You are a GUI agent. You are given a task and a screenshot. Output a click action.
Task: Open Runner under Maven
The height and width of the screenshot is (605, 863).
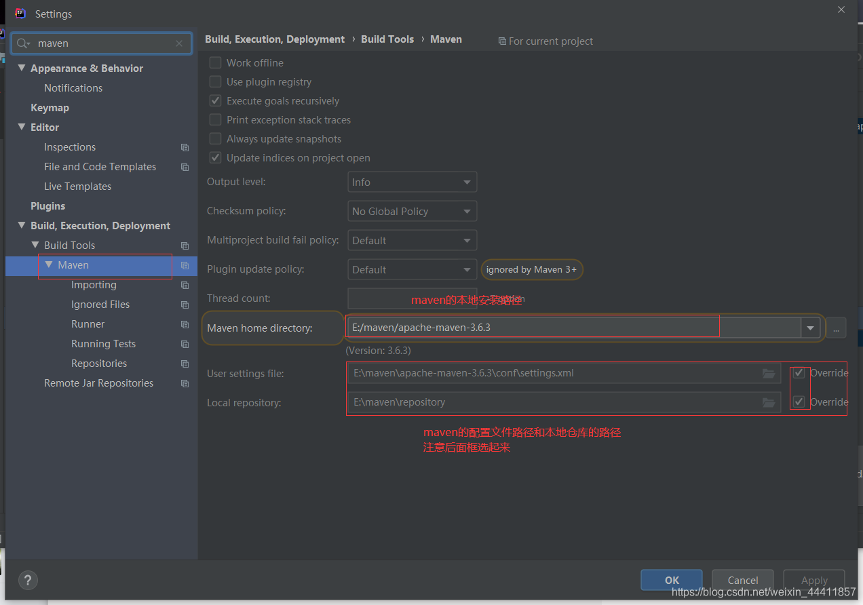(88, 324)
